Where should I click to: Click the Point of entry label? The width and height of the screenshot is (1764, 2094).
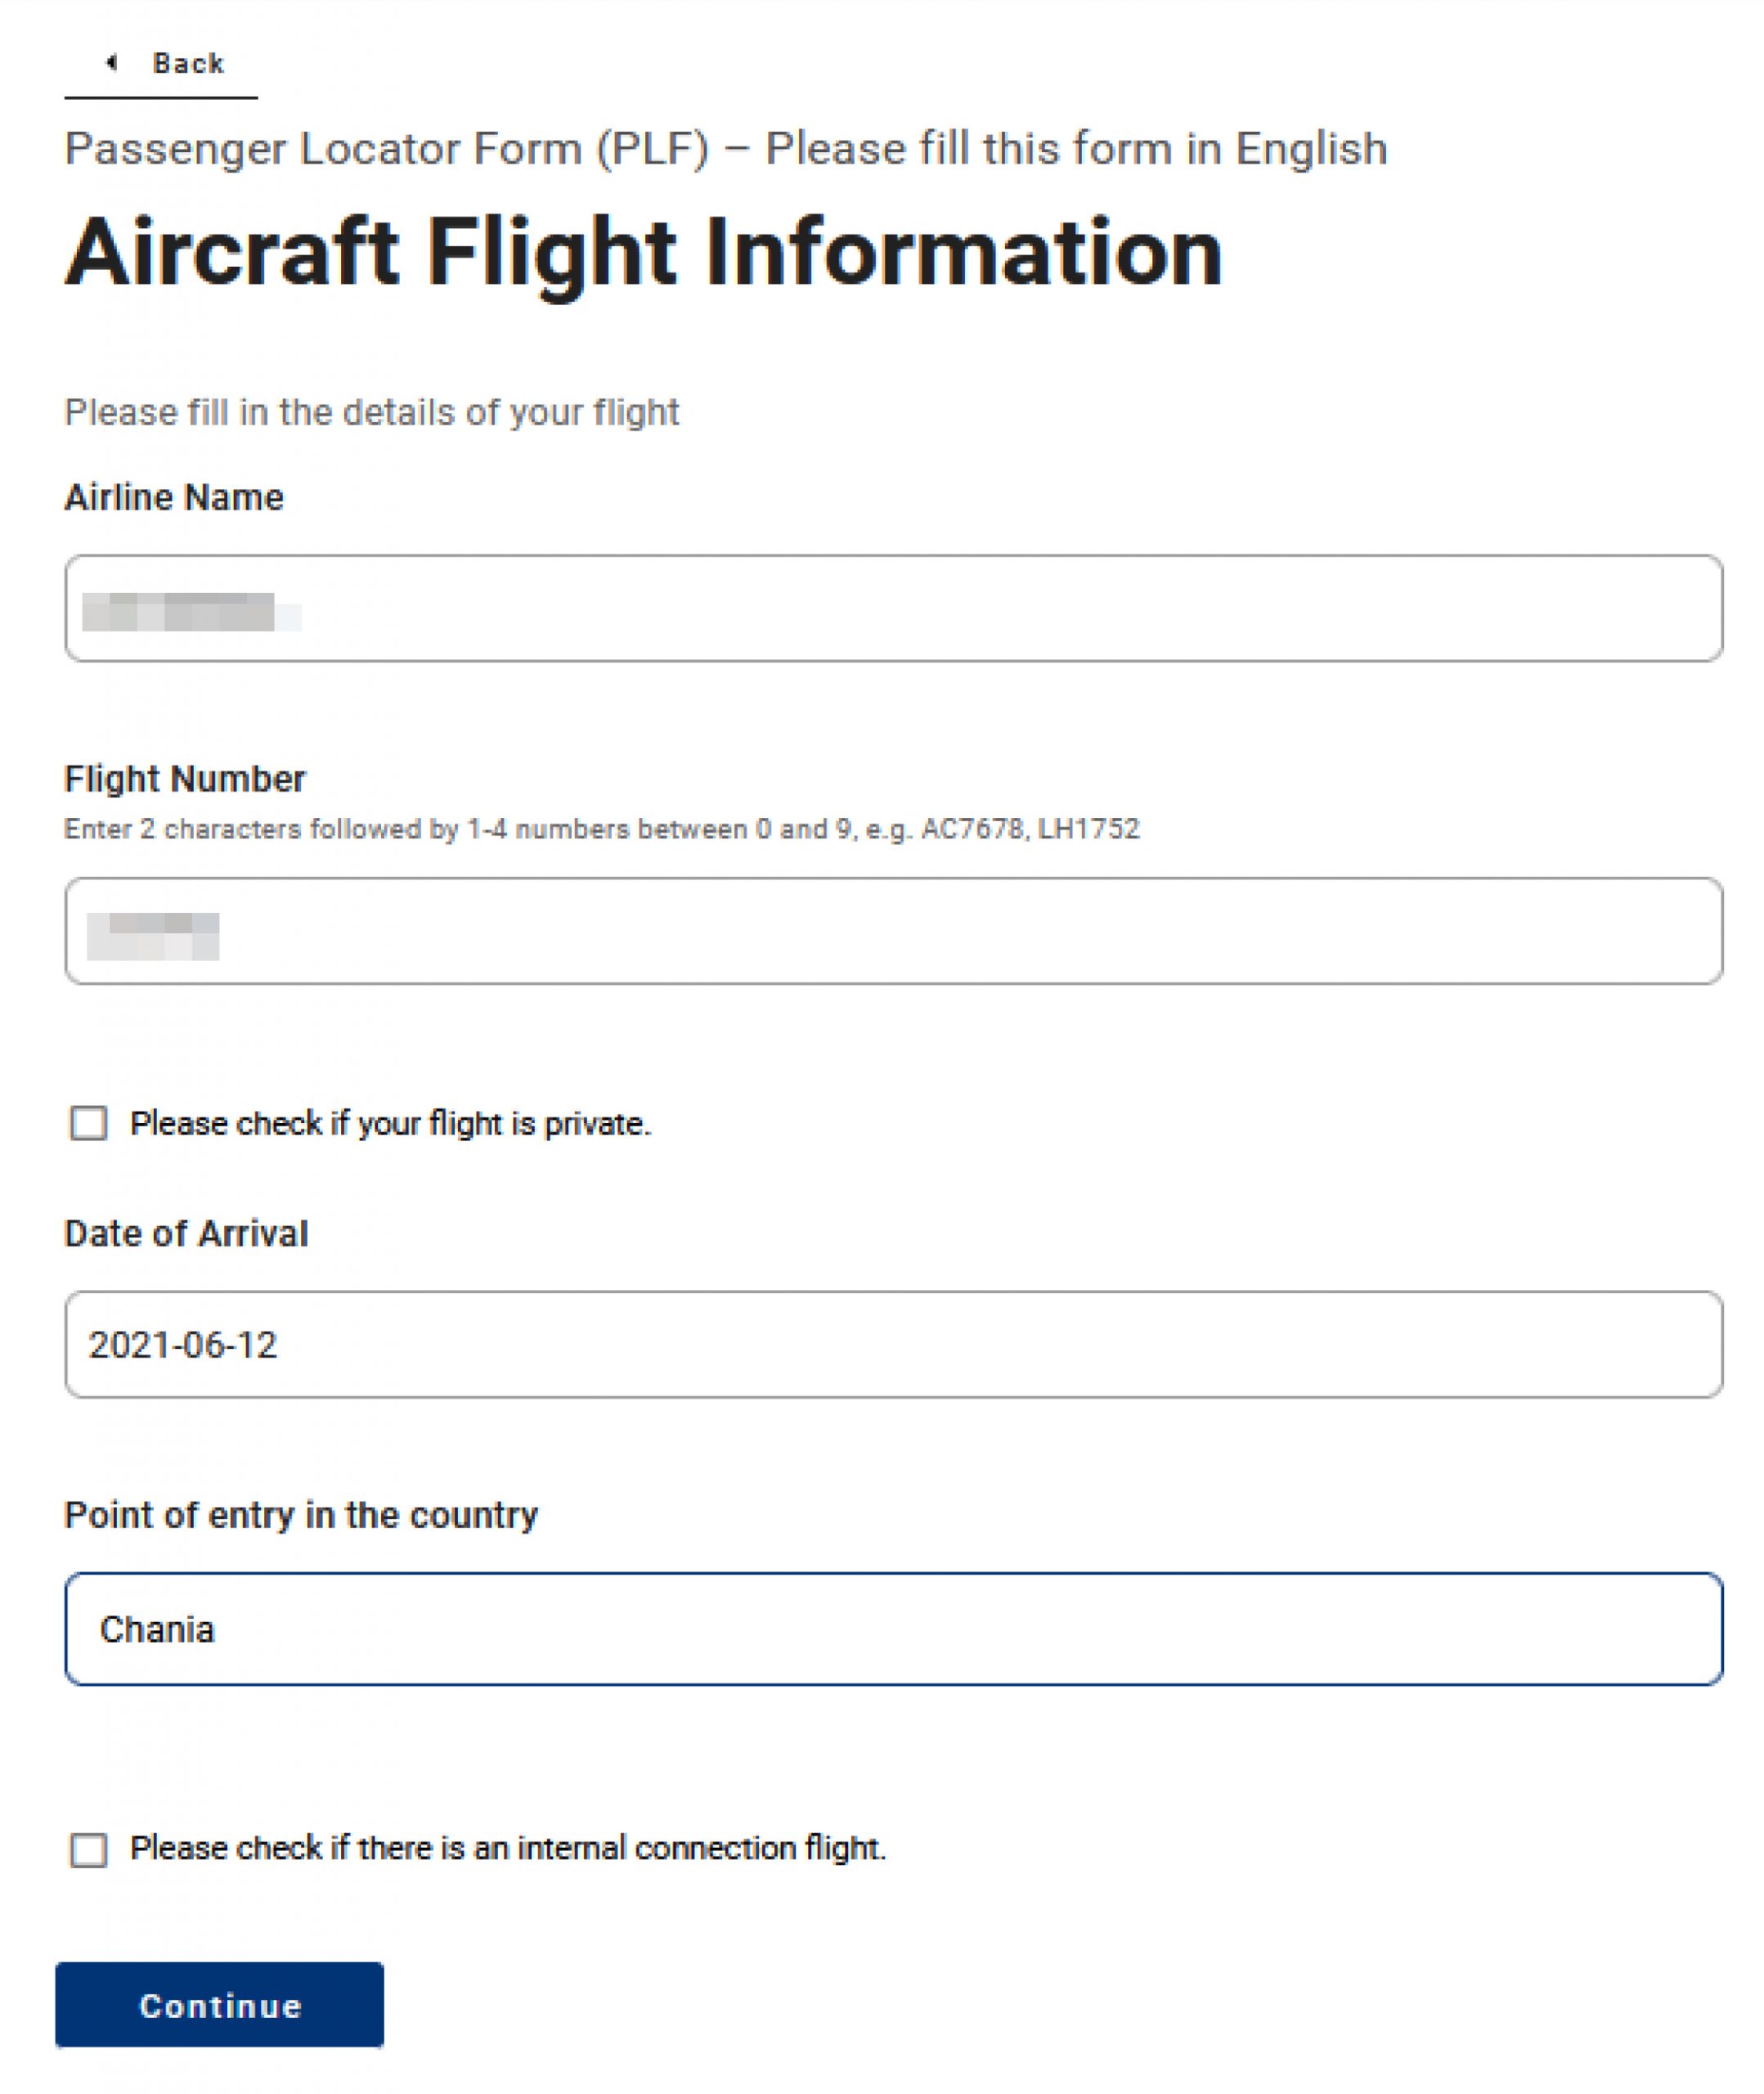pos(301,1516)
